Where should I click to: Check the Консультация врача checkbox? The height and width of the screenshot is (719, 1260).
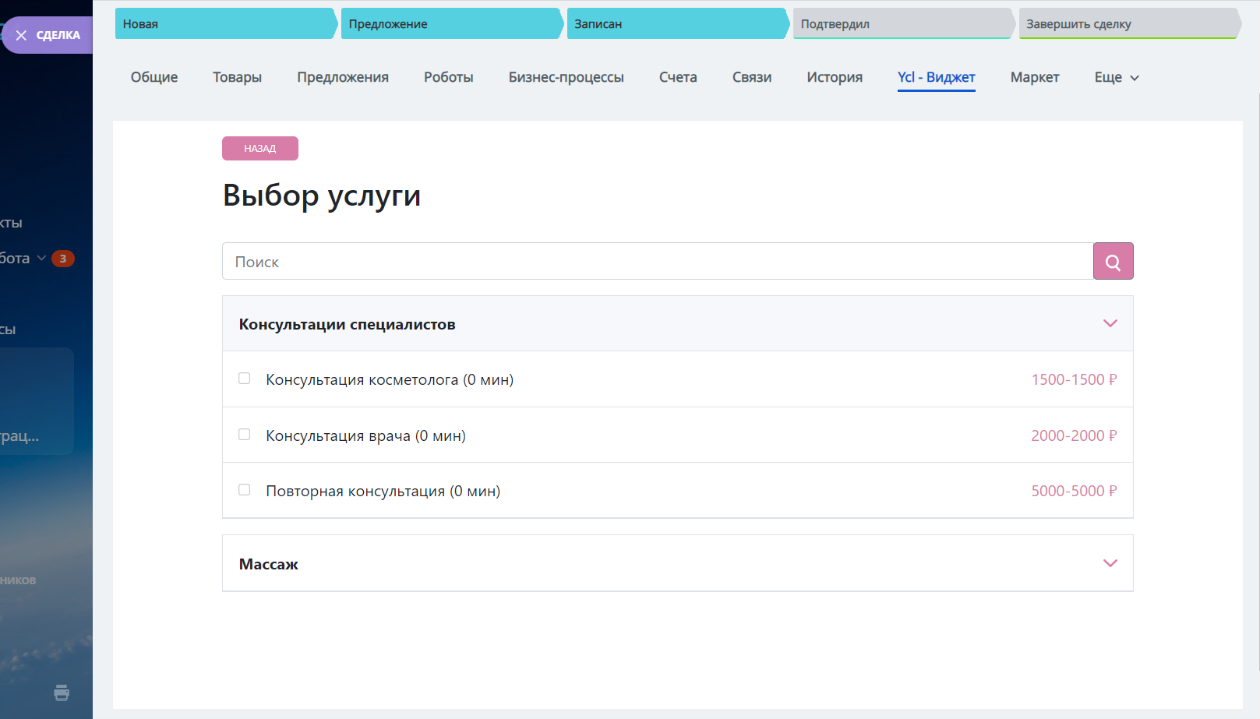(245, 435)
